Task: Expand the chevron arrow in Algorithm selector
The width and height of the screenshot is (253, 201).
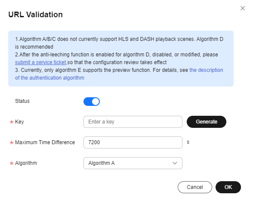Action: pyautogui.click(x=175, y=163)
